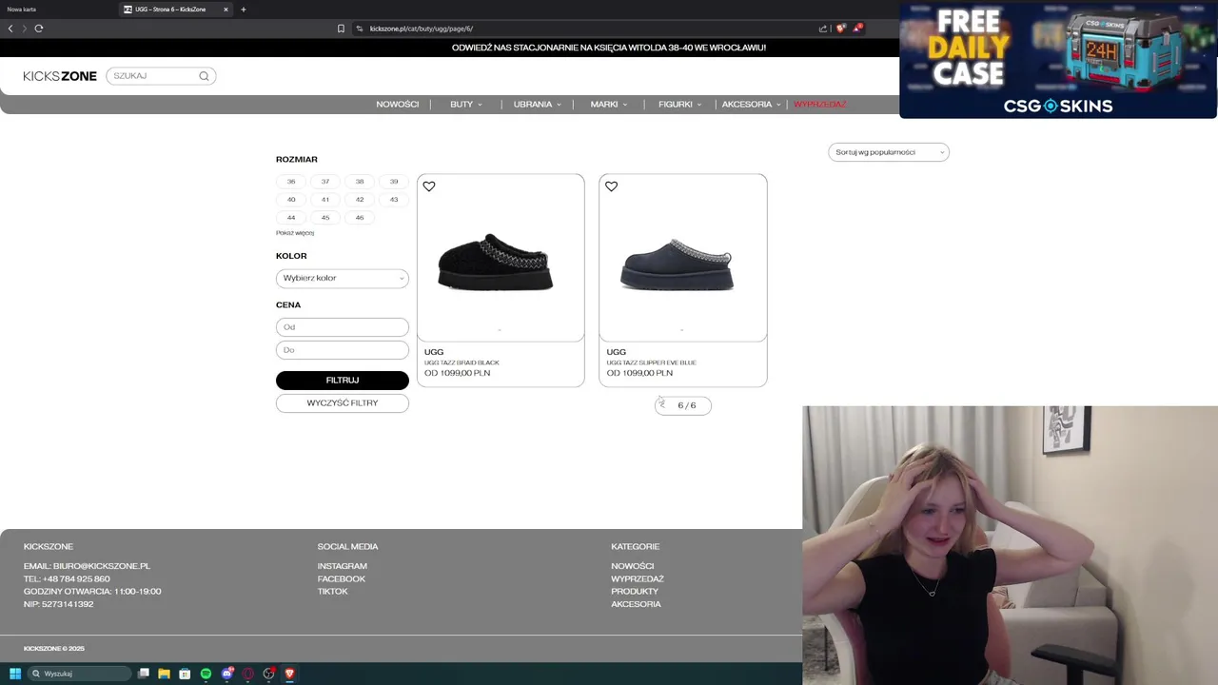Expand MARKI menu
Viewport: 1218px width, 685px height.
coord(609,105)
